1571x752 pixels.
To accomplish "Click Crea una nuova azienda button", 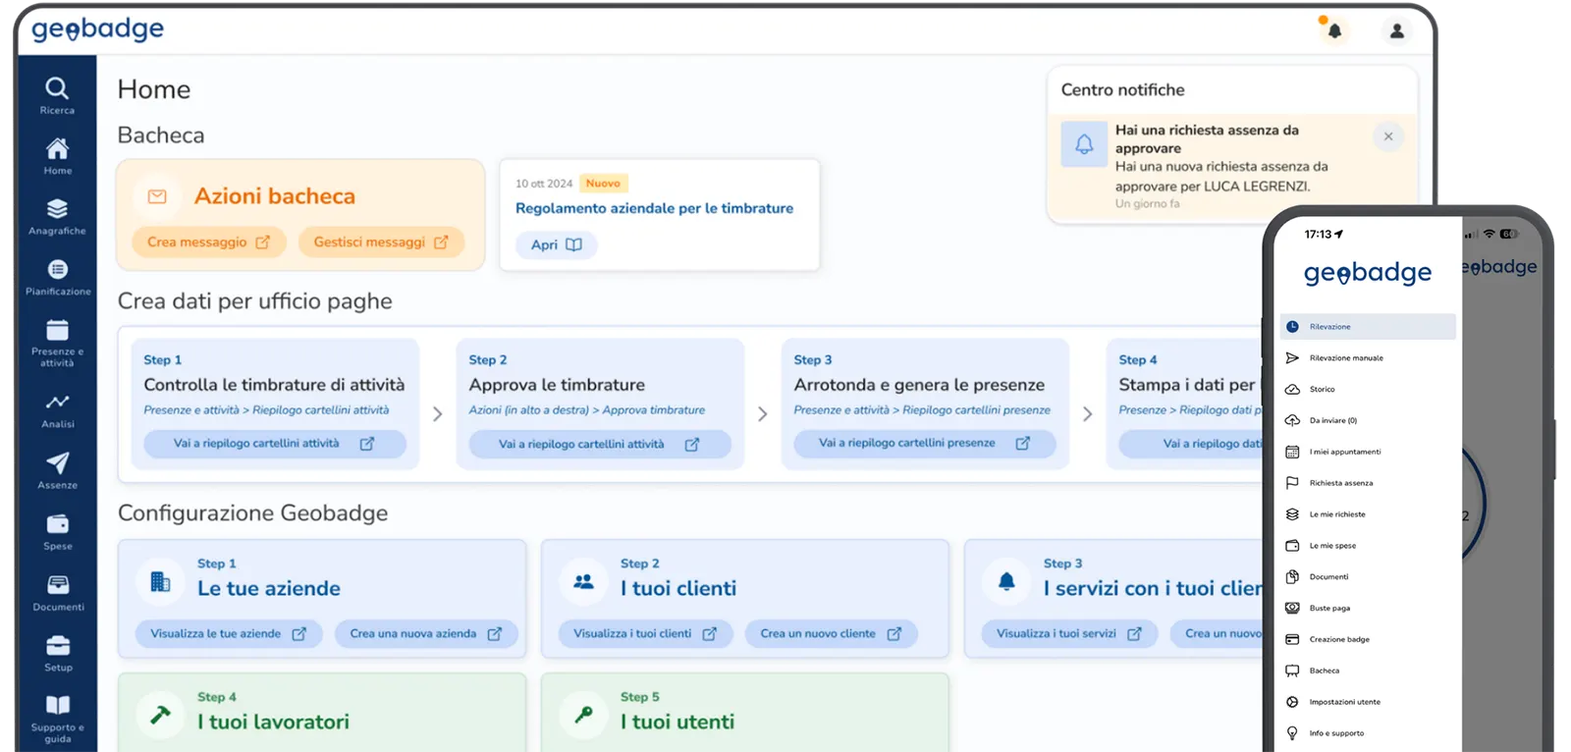I will [x=425, y=634].
